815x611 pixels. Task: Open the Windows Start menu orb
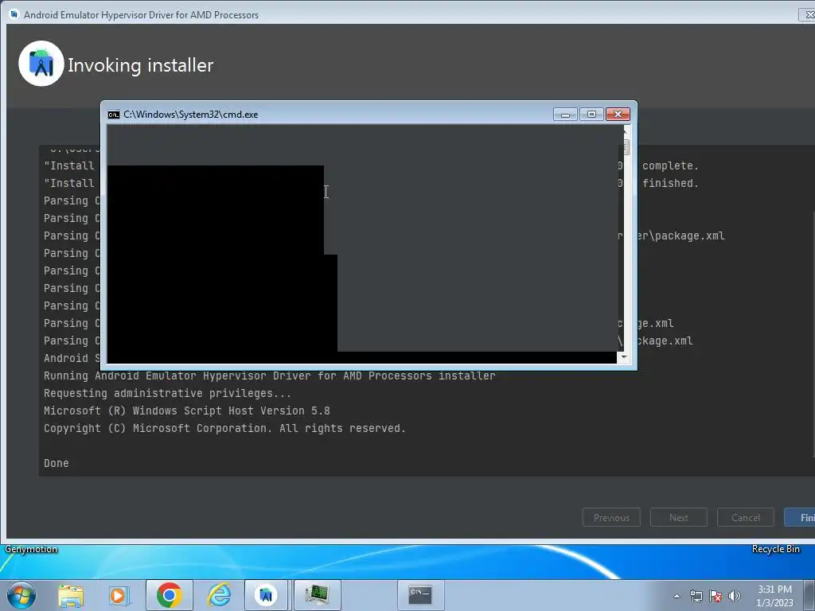tap(21, 595)
